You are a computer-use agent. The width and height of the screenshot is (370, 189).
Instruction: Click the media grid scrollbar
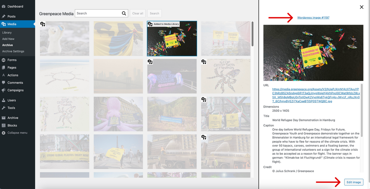(x=253, y=34)
